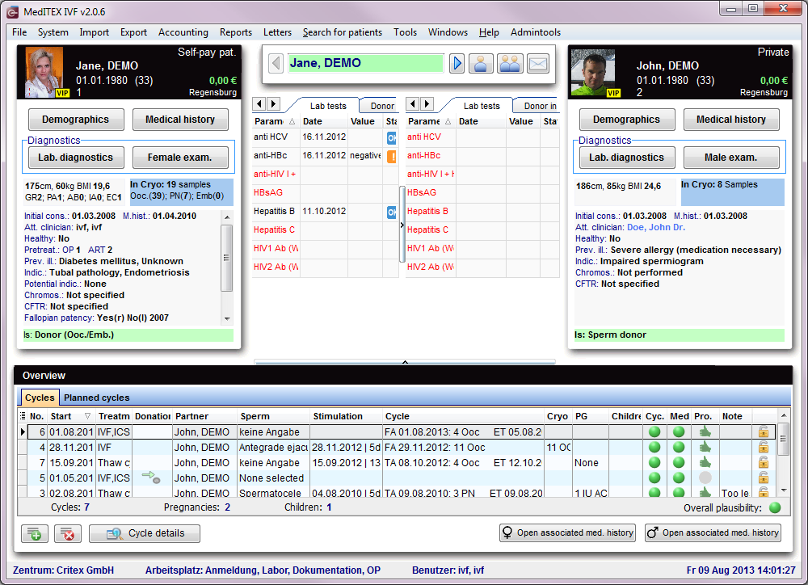Click lock icon in cycle 4 row
This screenshot has width=808, height=585.
click(764, 447)
